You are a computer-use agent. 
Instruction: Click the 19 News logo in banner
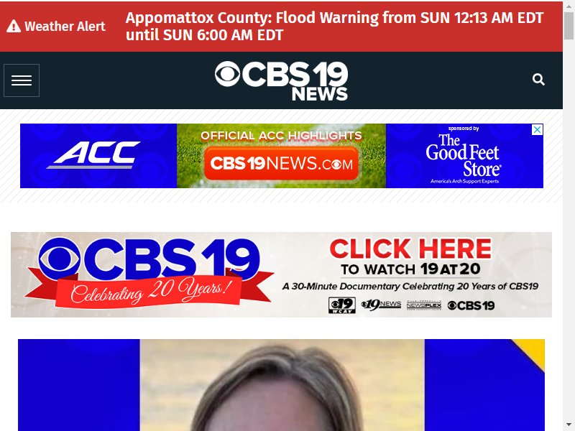pyautogui.click(x=381, y=305)
